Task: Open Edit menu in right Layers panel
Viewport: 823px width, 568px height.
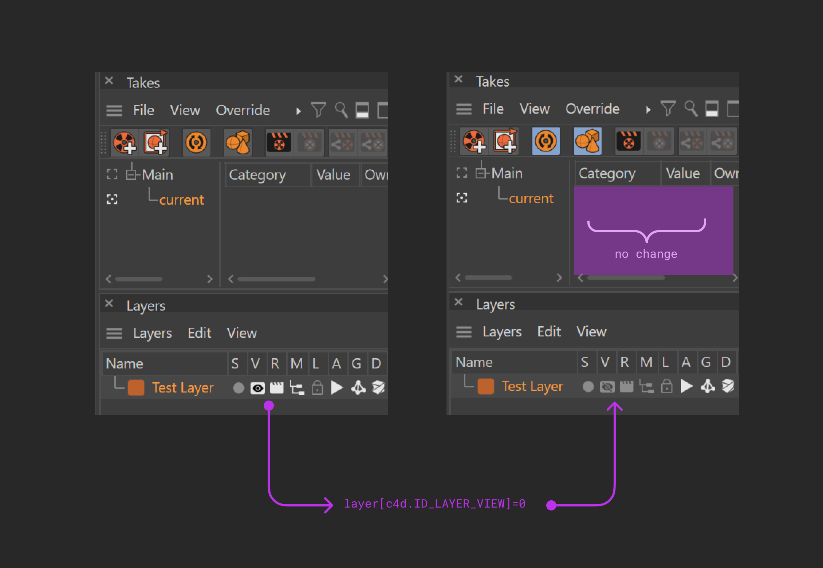Action: tap(549, 332)
